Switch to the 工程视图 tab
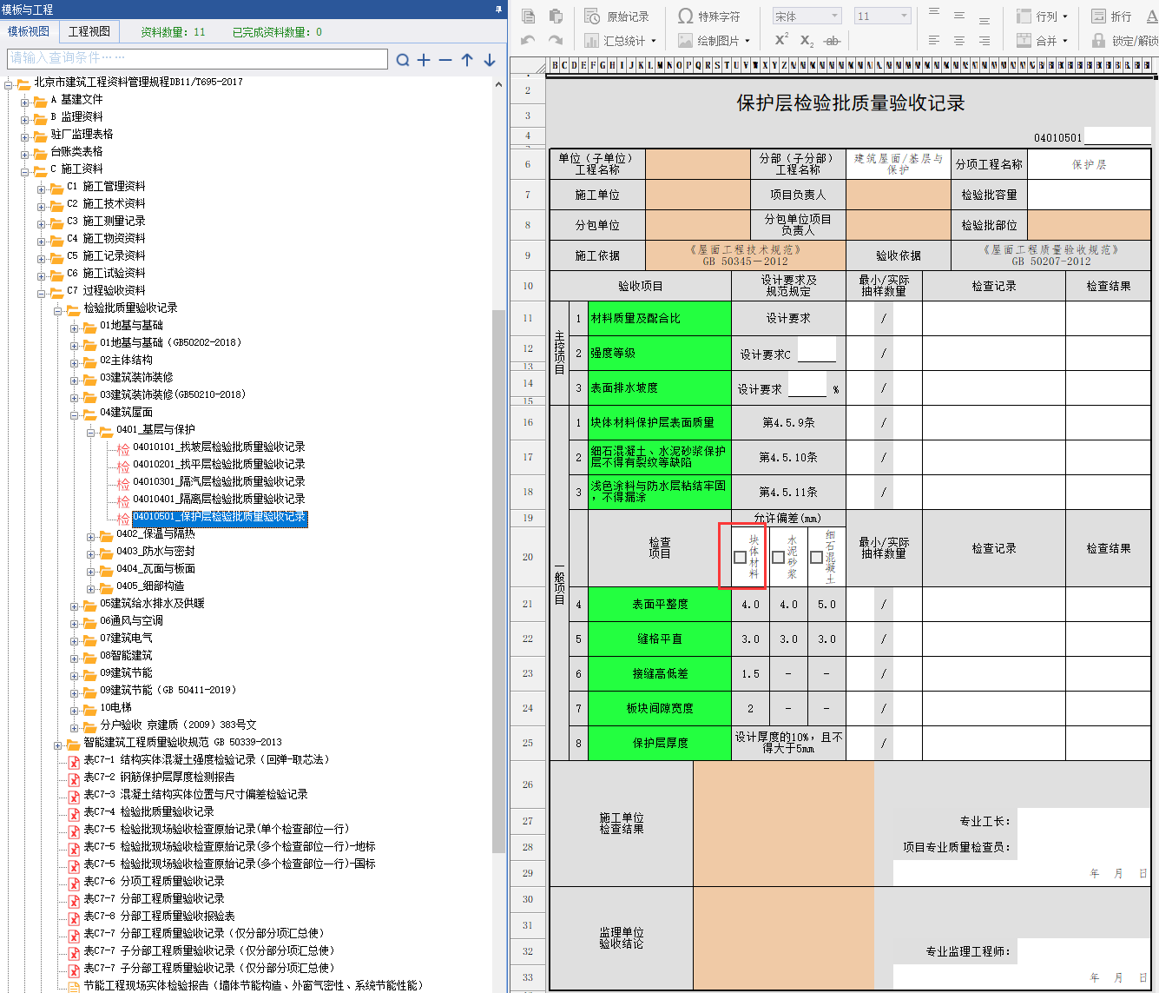This screenshot has height=993, width=1159. (89, 31)
